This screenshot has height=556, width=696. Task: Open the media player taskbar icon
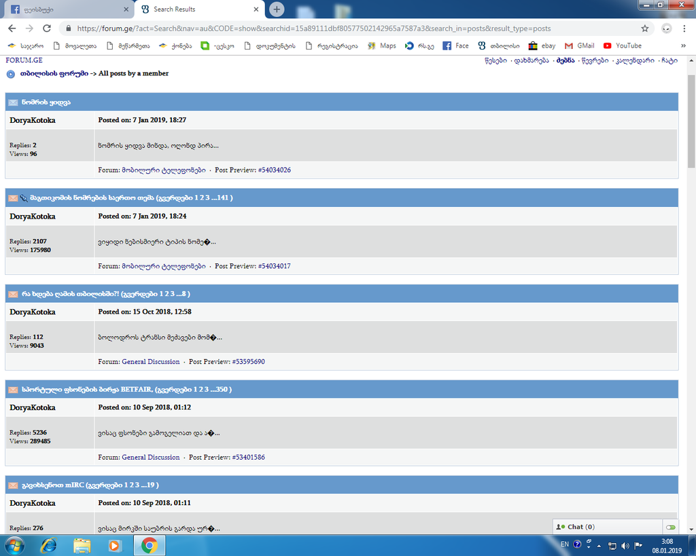point(114,545)
